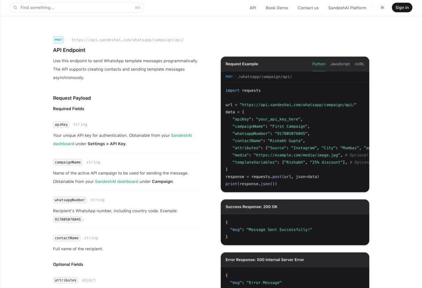Click the POST method badge near the endpoint URL
The height and width of the screenshot is (288, 422).
coord(59,40)
